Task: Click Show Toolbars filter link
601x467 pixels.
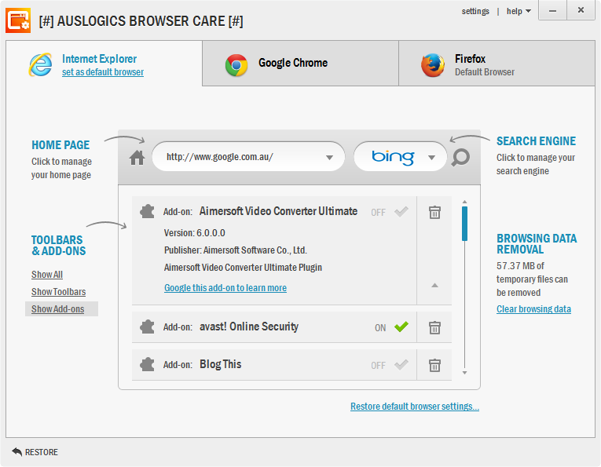Action: point(58,292)
